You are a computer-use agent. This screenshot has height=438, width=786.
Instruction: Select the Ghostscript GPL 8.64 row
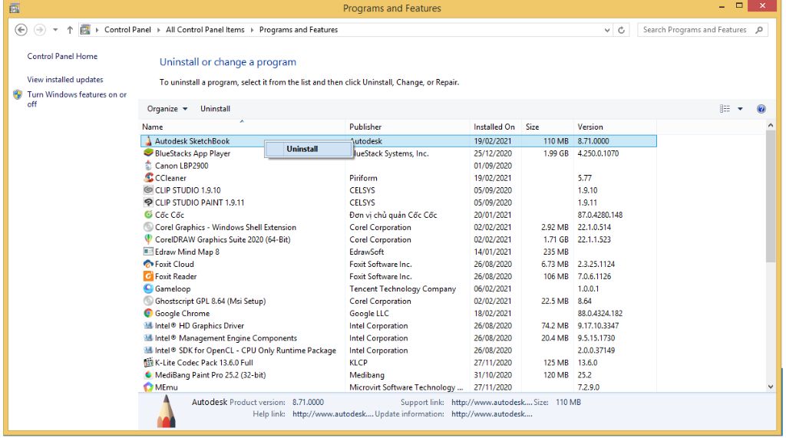click(x=398, y=301)
